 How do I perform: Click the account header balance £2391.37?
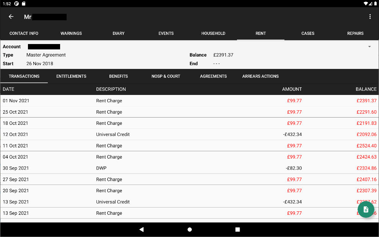[x=223, y=55]
